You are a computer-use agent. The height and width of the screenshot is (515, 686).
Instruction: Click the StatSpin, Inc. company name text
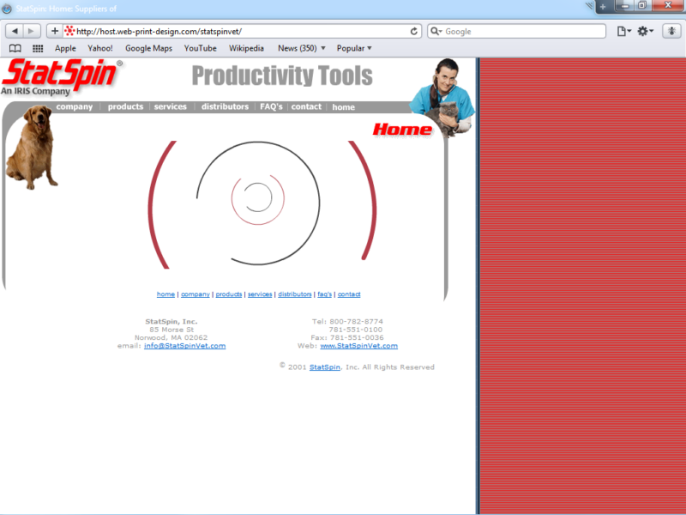tap(171, 321)
